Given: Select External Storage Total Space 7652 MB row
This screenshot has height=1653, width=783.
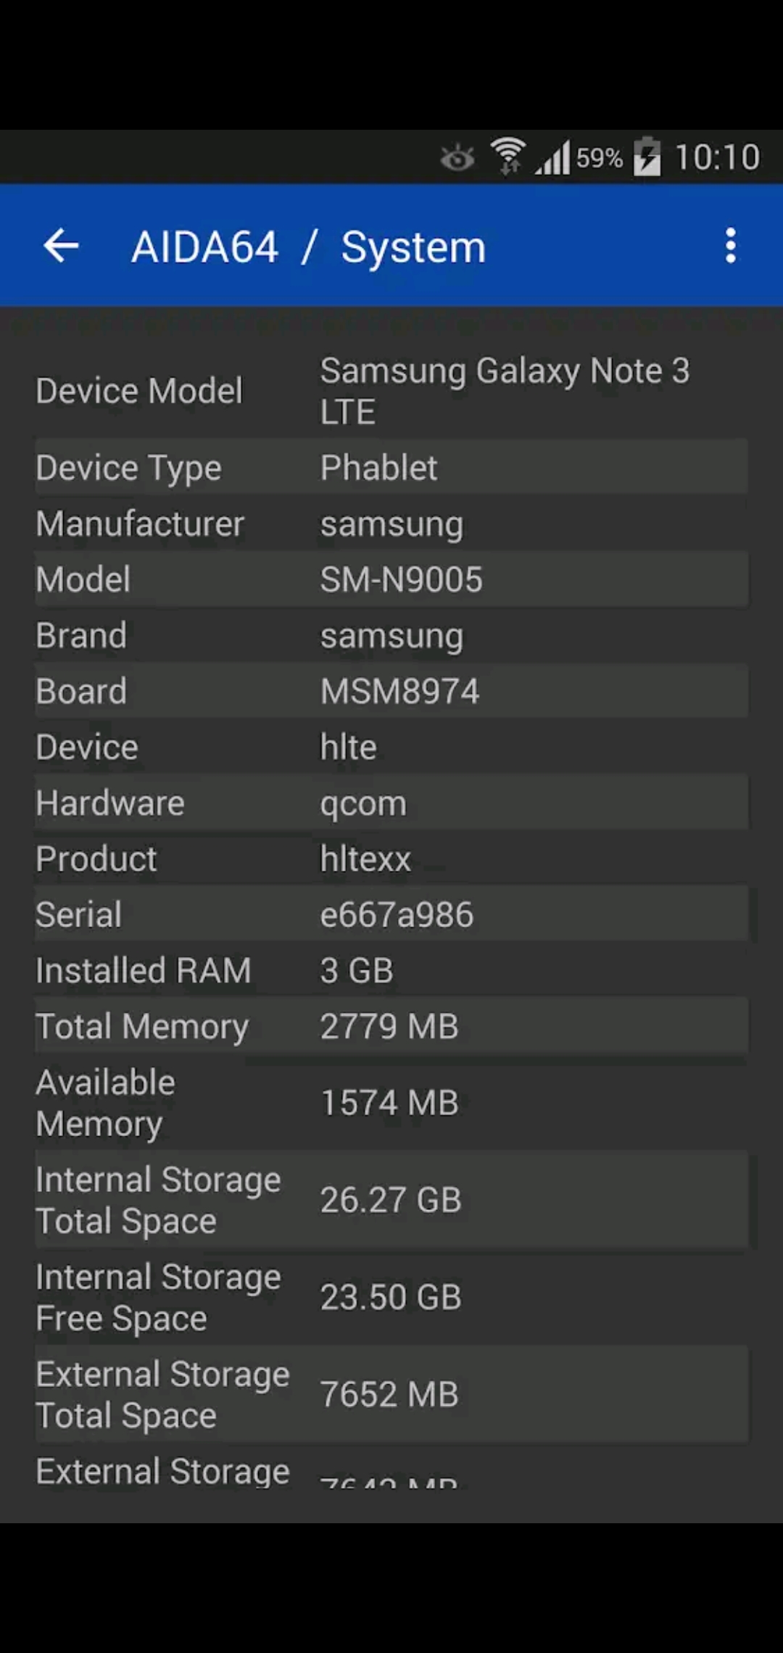Looking at the screenshot, I should (391, 1394).
